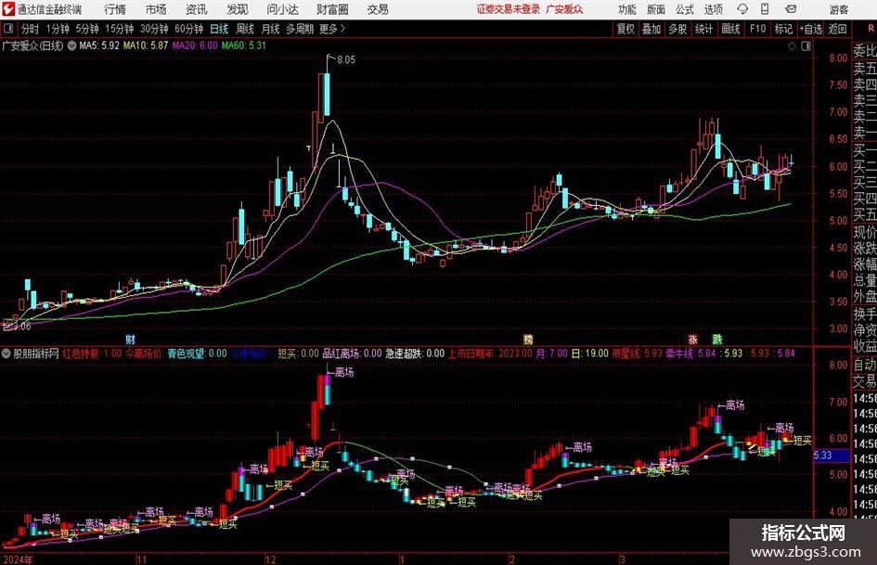877x565 pixels.
Task: Toggle the side panel icon at chart top-right
Action: pos(806,46)
